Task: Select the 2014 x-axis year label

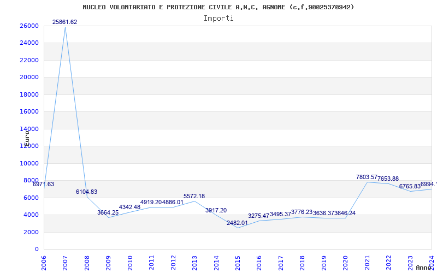Action: point(216,263)
